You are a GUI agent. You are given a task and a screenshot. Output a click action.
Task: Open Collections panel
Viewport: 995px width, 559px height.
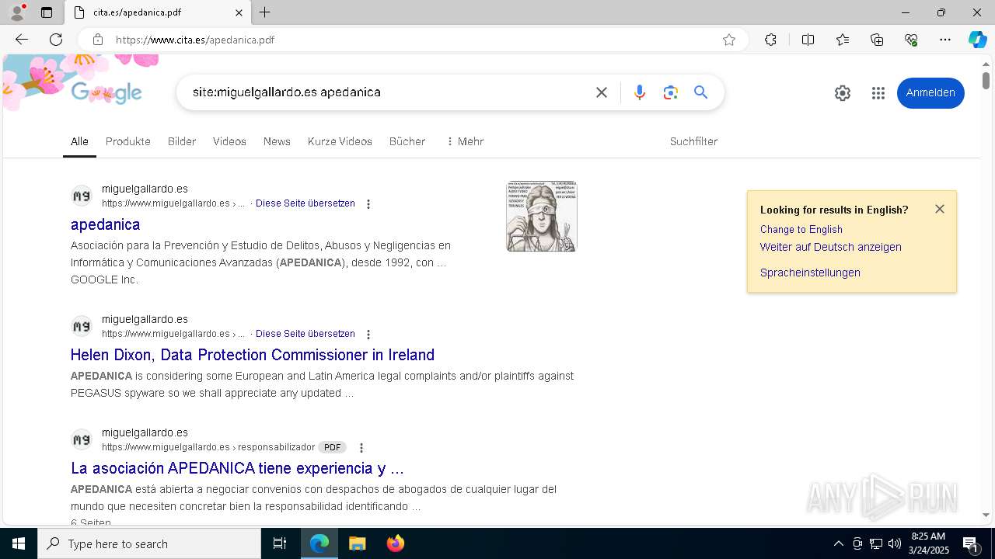[877, 40]
